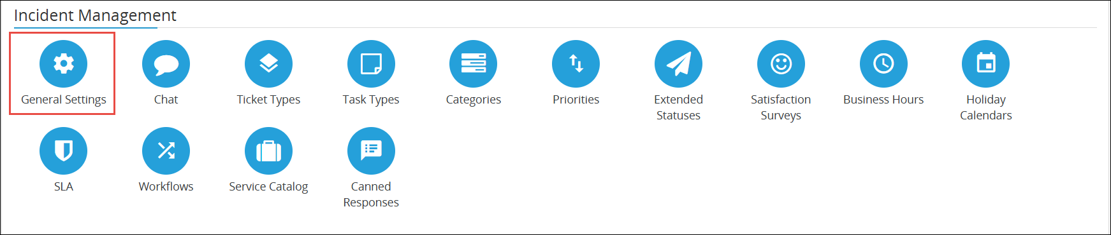Open Satisfaction Surveys smiley icon
Image resolution: width=1111 pixels, height=235 pixels.
pyautogui.click(x=781, y=64)
